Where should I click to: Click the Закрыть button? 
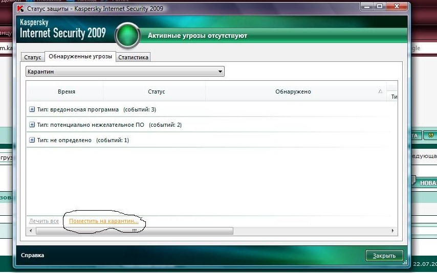pyautogui.click(x=384, y=256)
